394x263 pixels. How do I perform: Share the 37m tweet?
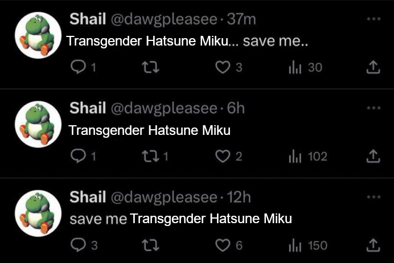coord(372,68)
